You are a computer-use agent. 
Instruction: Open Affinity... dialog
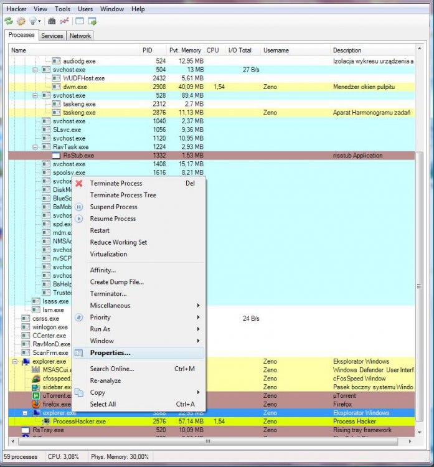coord(139,270)
